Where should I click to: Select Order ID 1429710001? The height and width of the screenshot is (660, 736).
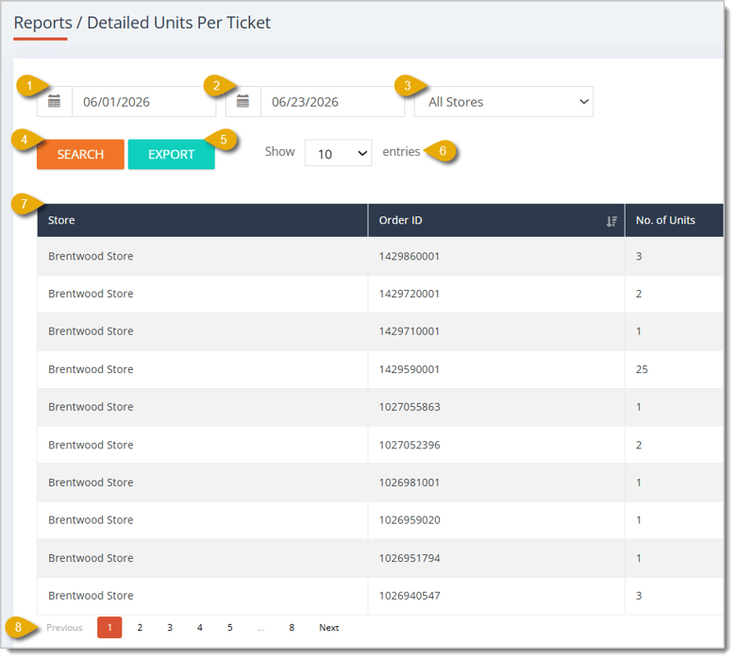click(x=410, y=331)
